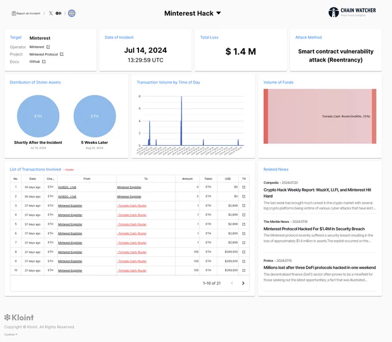
Task: Click the '1-10 of 21' pagination text
Action: click(212, 283)
